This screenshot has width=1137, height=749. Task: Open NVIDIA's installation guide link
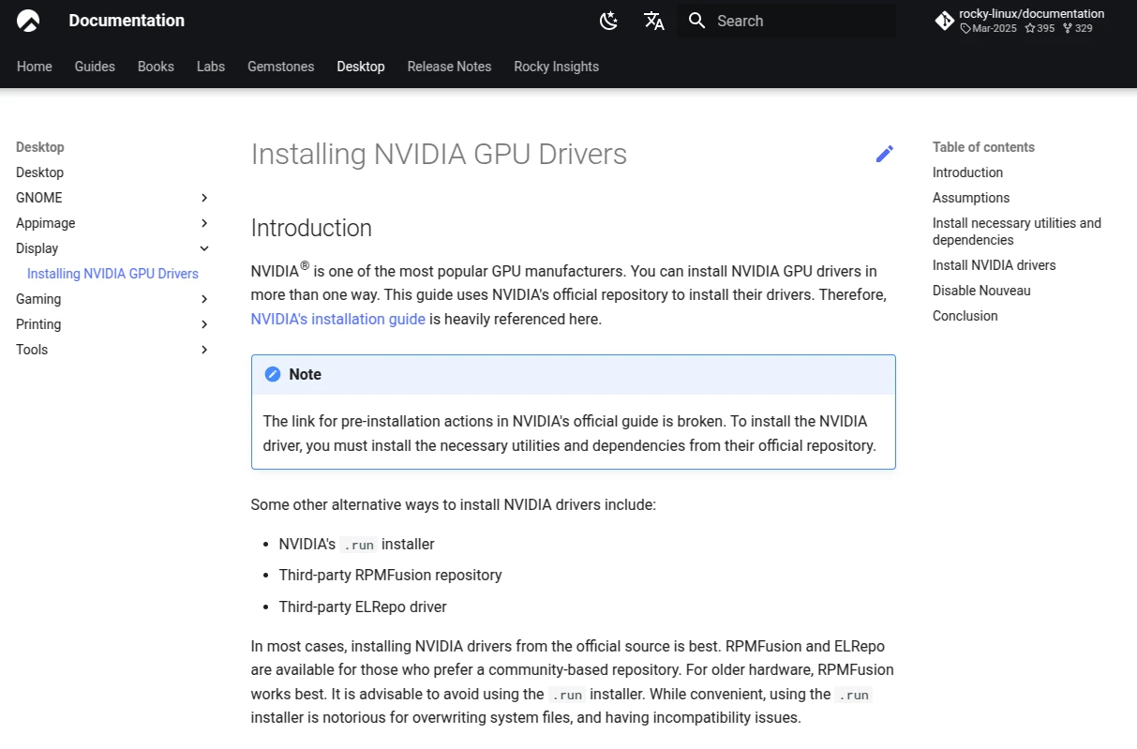pos(337,319)
